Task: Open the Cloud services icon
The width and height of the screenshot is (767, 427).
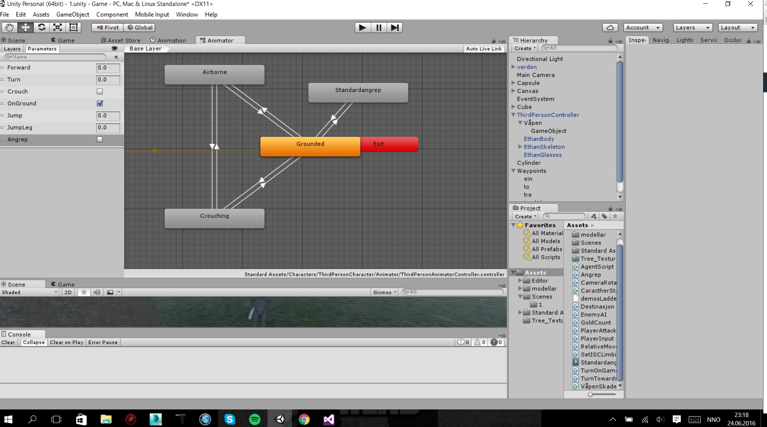Action: (610, 28)
